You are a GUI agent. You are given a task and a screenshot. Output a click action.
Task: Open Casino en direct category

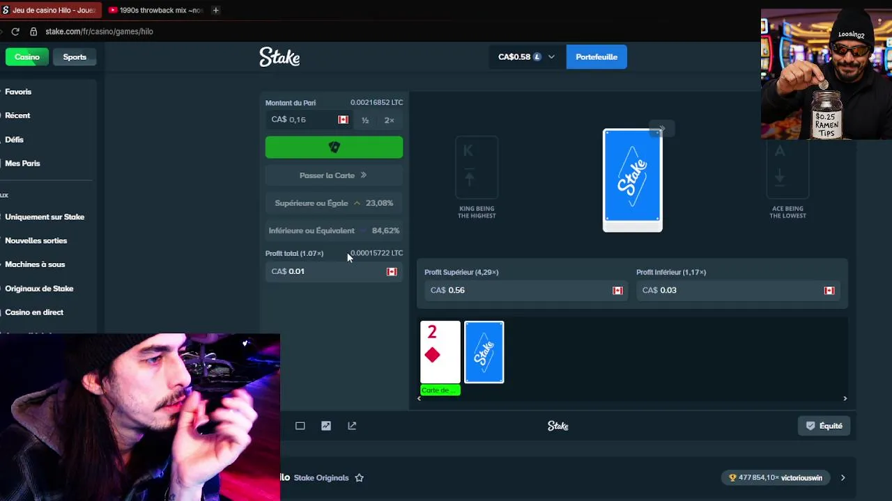tap(34, 312)
